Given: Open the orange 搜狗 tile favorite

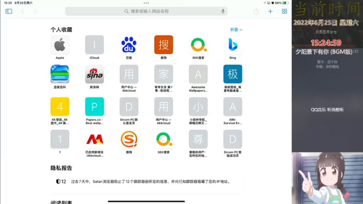Looking at the screenshot, I should [x=163, y=47].
